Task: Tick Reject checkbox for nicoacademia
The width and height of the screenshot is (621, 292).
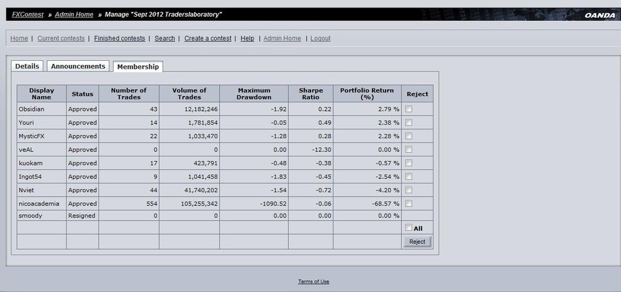Action: [409, 203]
